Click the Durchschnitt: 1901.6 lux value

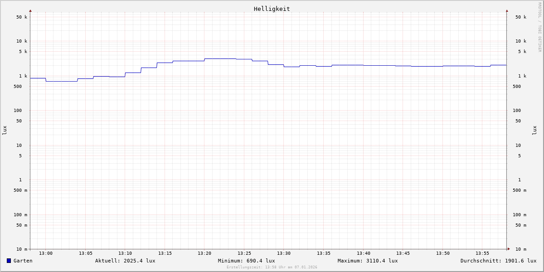tap(498, 261)
